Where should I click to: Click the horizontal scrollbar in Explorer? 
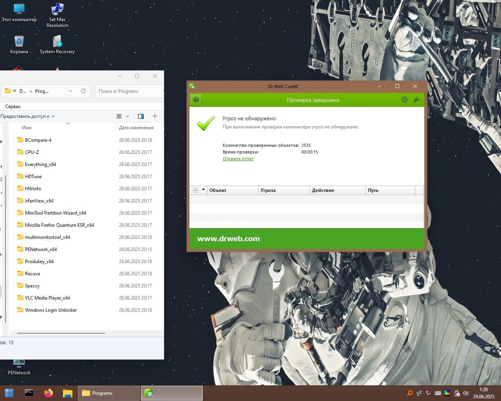point(61,333)
